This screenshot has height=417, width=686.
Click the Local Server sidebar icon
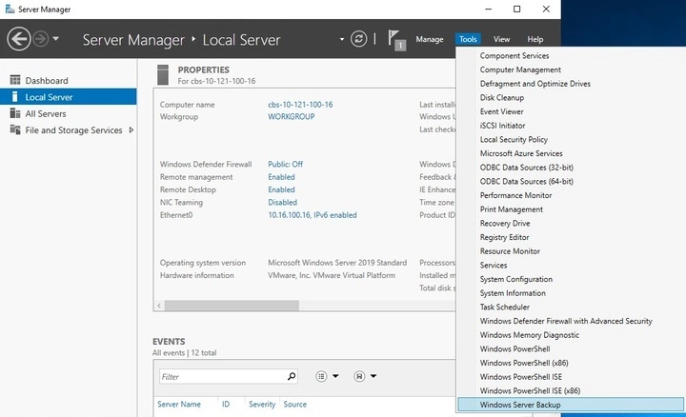(15, 96)
